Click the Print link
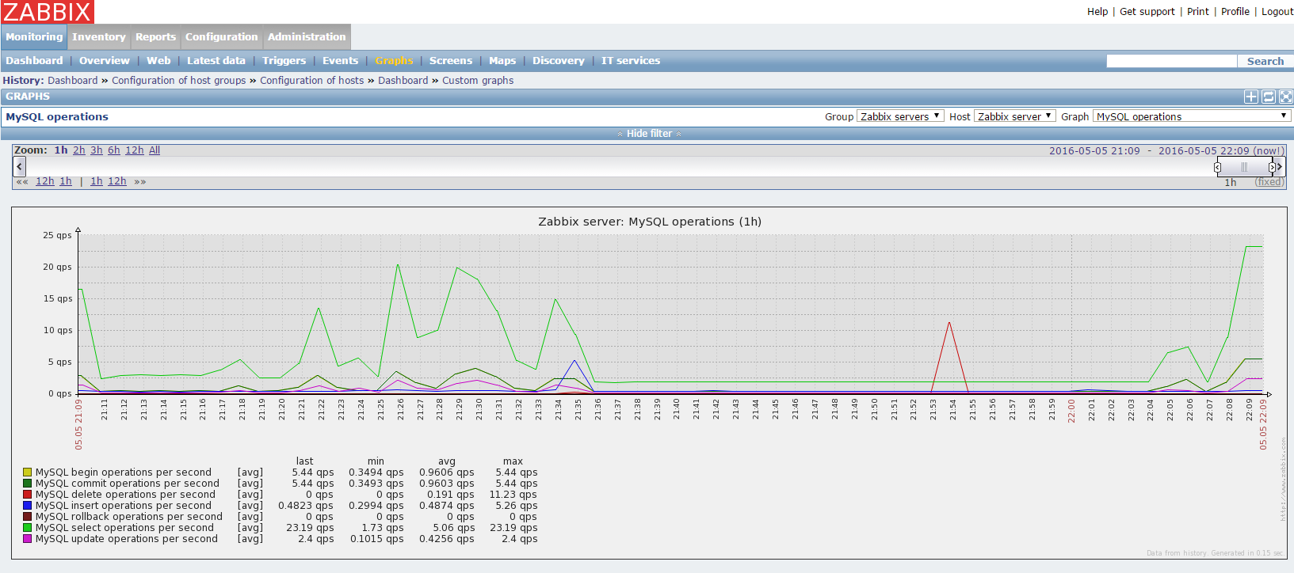This screenshot has width=1294, height=573. pyautogui.click(x=1198, y=12)
